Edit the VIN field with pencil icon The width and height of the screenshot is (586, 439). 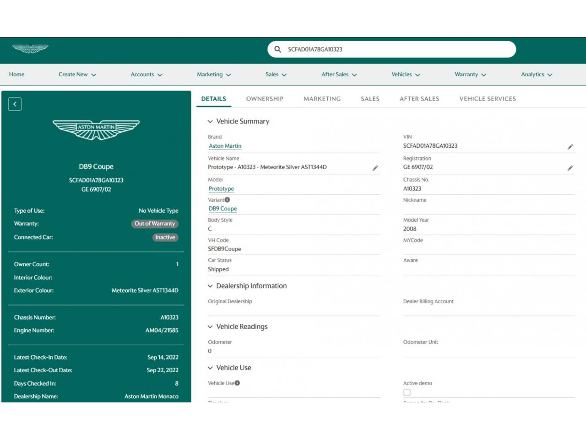coord(570,147)
